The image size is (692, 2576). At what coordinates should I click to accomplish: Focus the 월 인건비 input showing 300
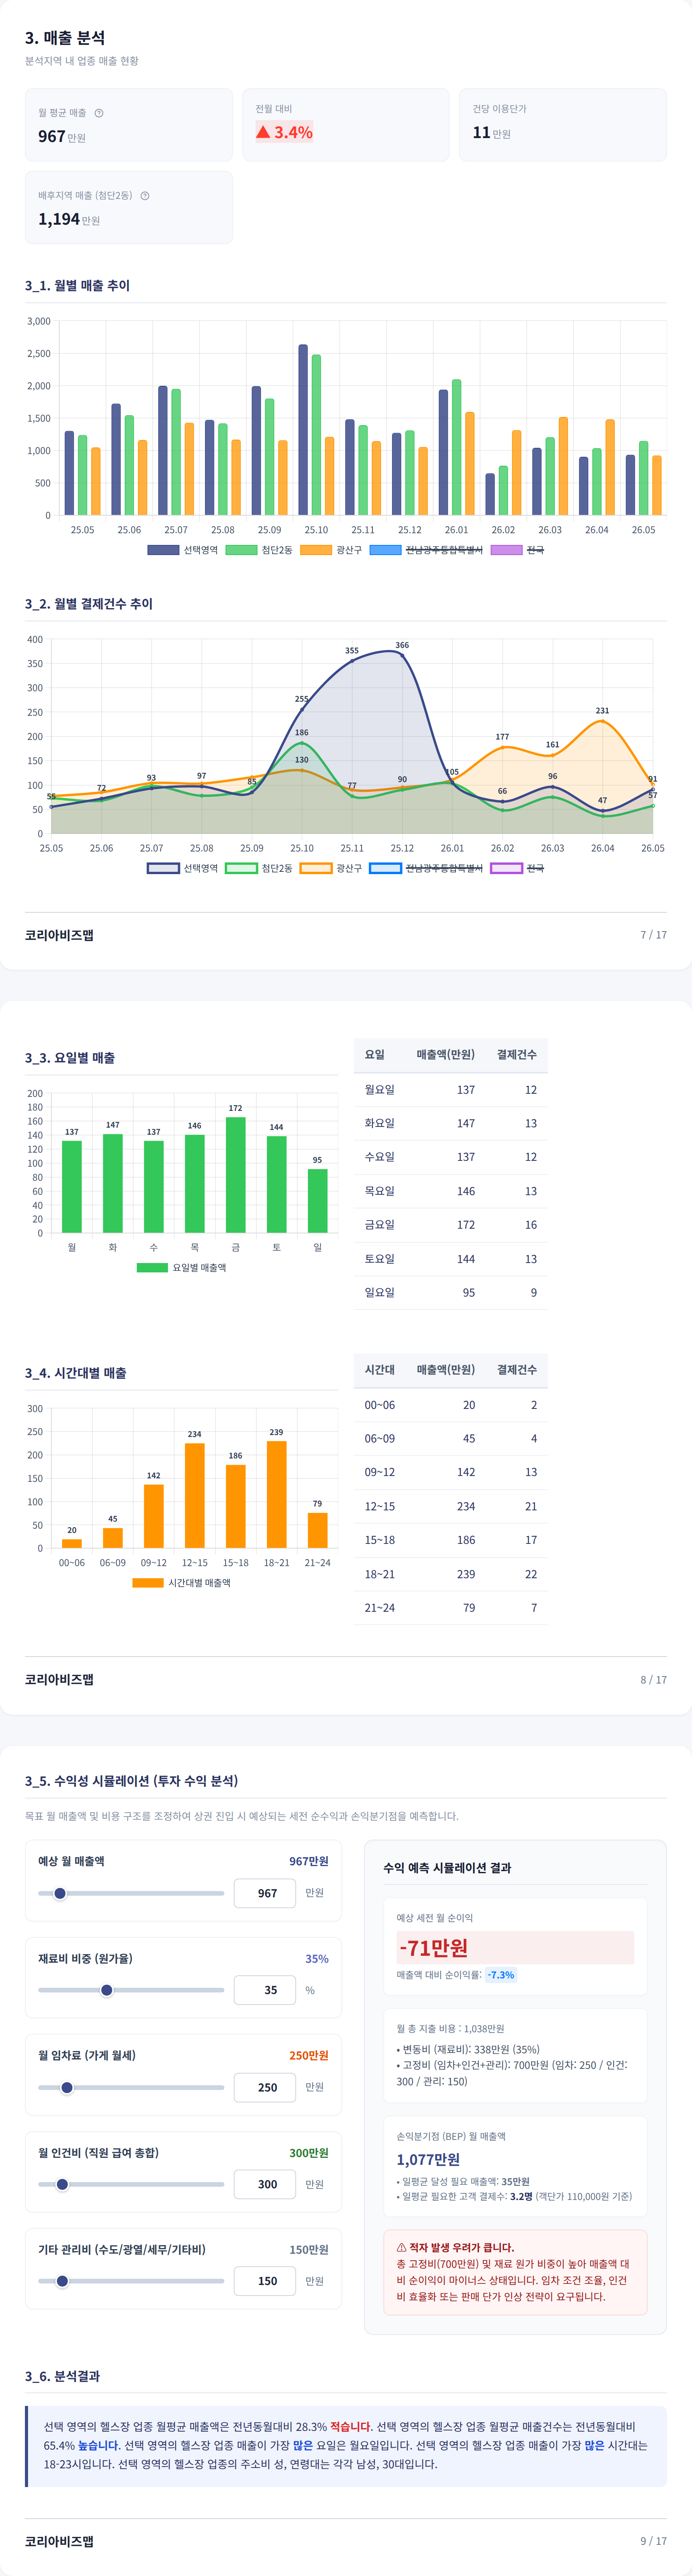265,2184
